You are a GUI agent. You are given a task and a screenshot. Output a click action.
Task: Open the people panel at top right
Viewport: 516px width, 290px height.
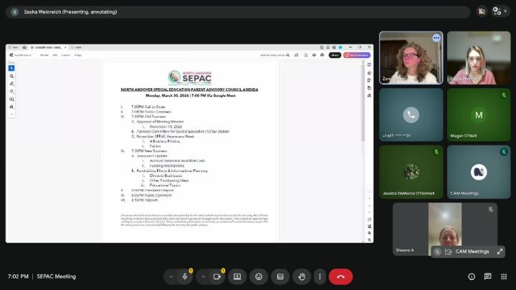pyautogui.click(x=497, y=11)
